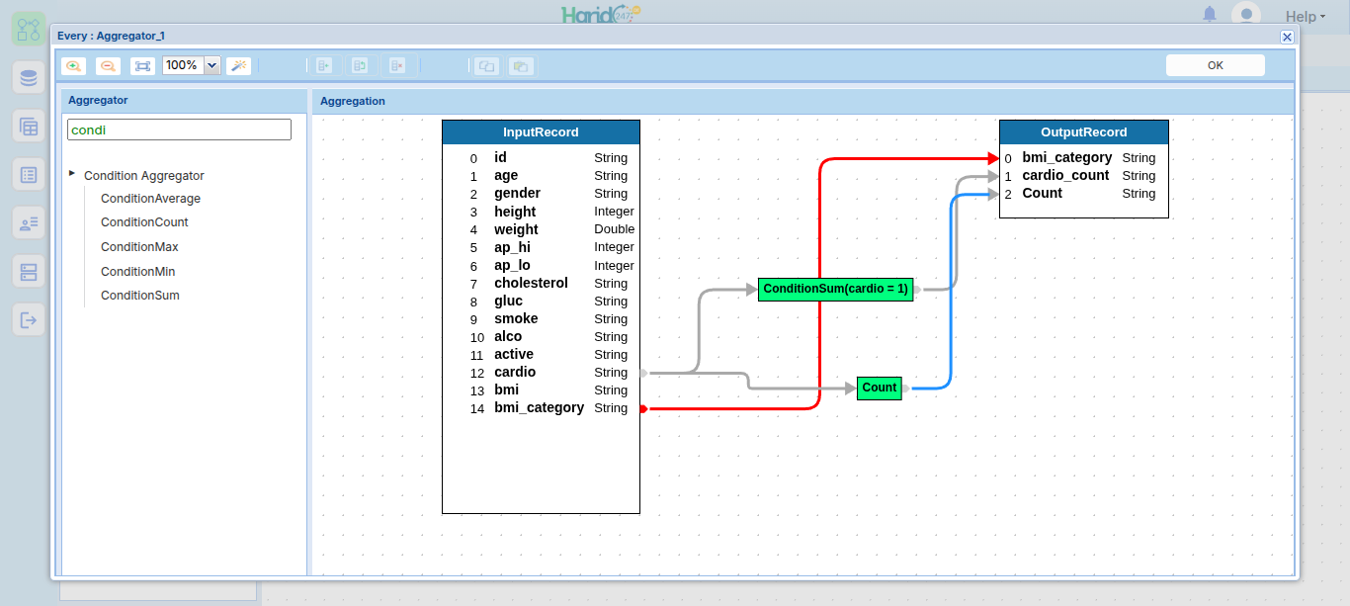Select the green Count node

pos(880,389)
